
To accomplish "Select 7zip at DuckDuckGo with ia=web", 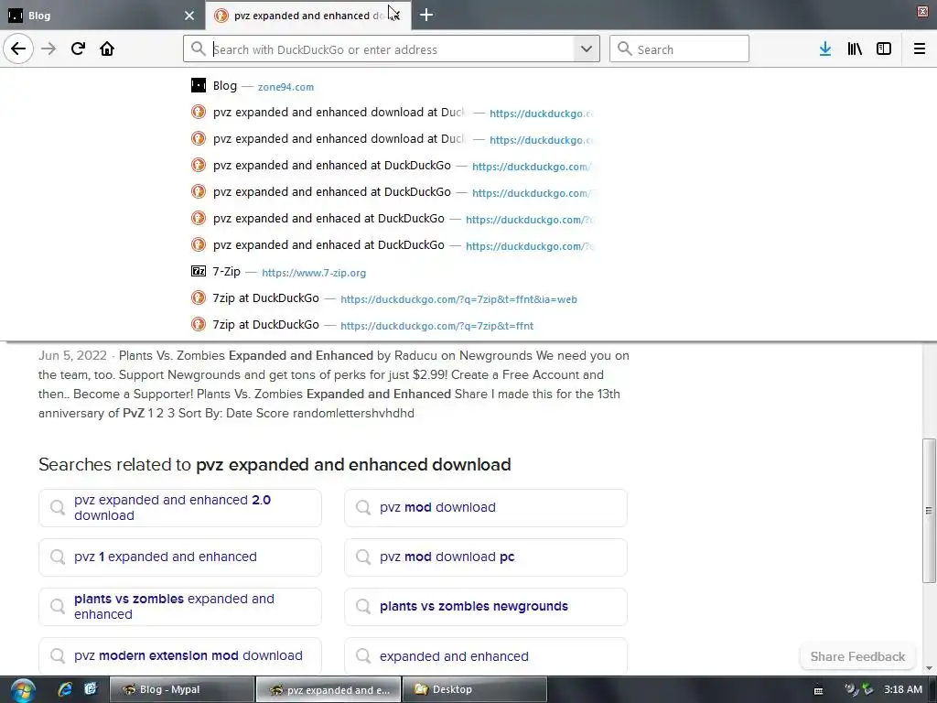I will coord(392,298).
